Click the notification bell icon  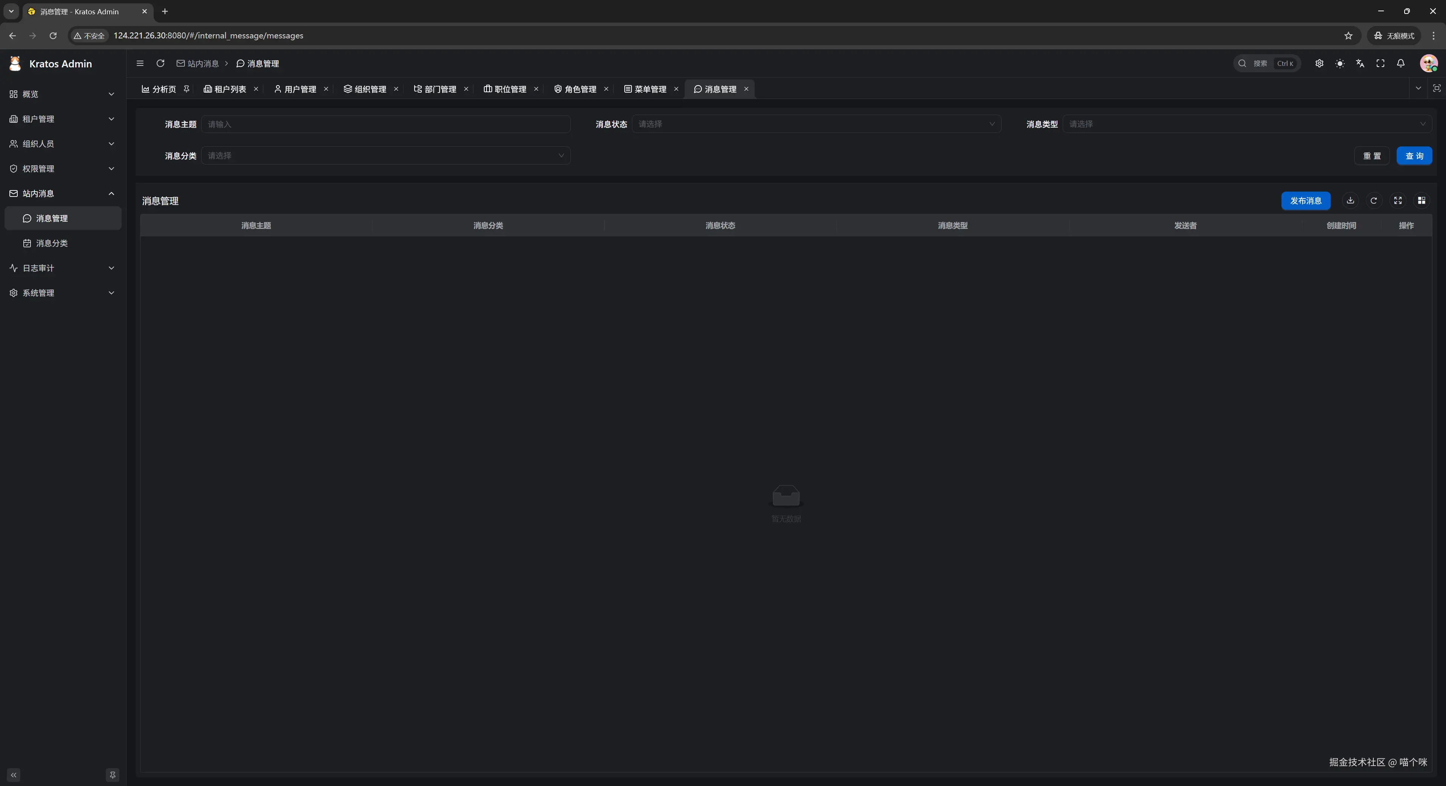[x=1400, y=63]
